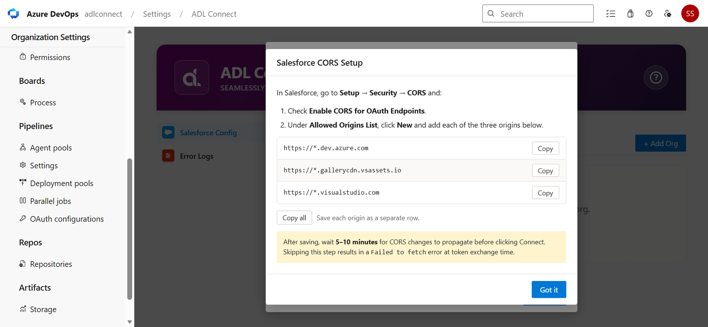708x327 pixels.
Task: Open Permissions in the sidebar
Action: 50,57
